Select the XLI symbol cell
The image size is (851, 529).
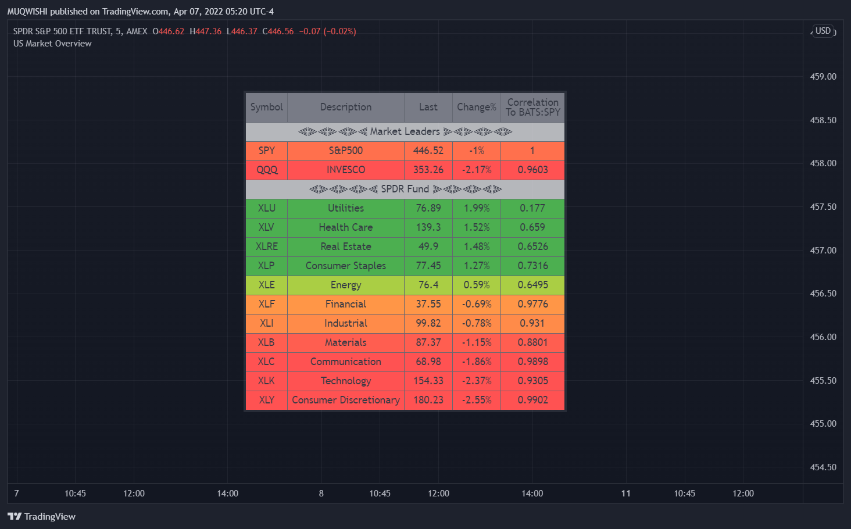pos(267,323)
